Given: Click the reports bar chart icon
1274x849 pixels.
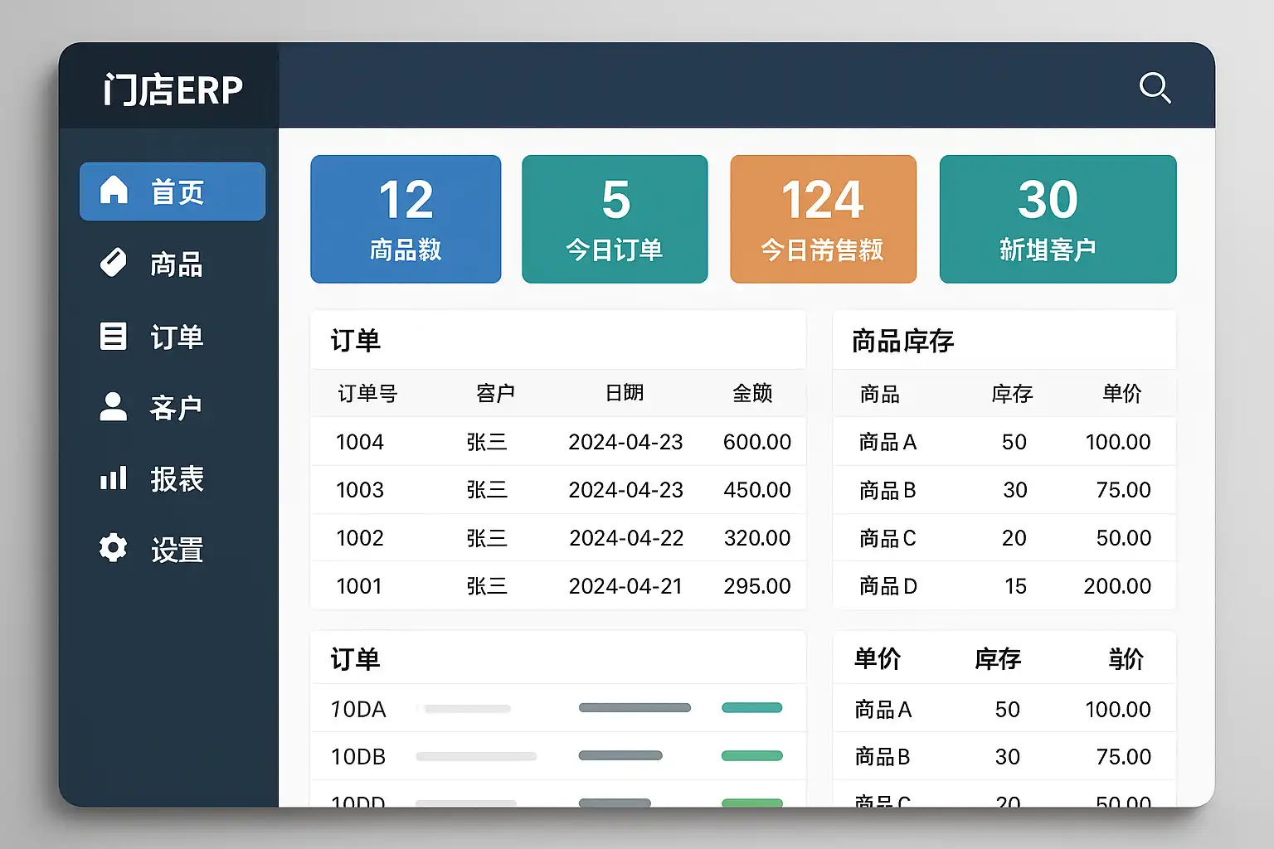Looking at the screenshot, I should click(x=114, y=478).
